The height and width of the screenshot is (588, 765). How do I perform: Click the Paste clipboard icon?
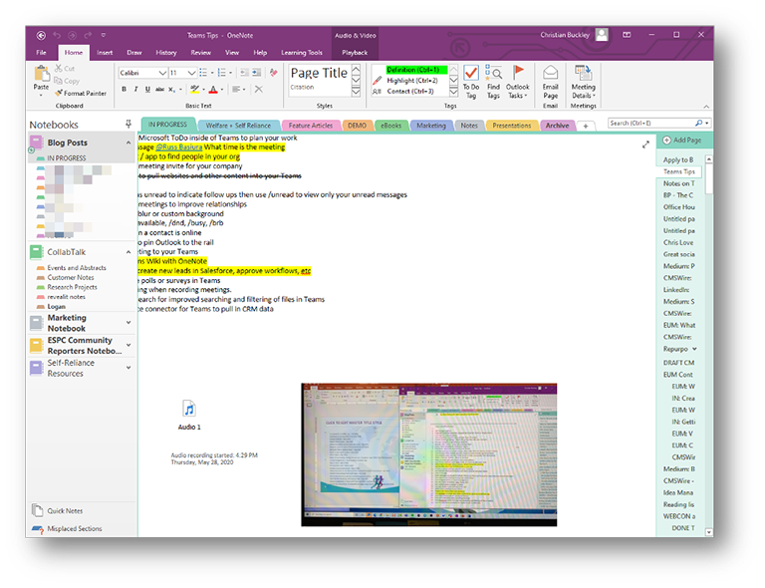[x=42, y=74]
